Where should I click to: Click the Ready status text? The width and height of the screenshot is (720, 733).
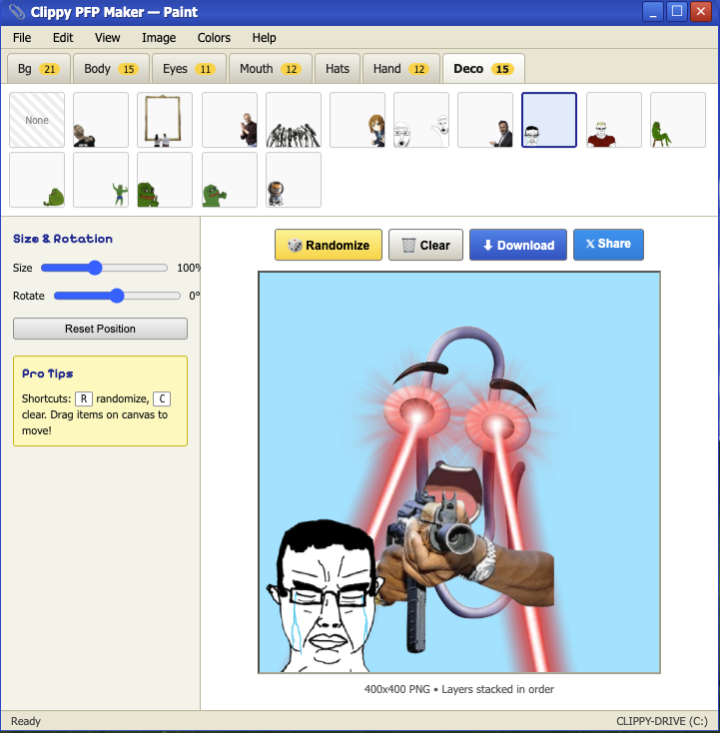26,721
